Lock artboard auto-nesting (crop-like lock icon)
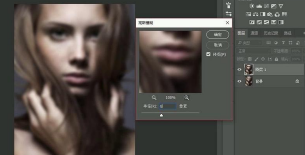Viewport: 305px width, 155px height. point(270,59)
